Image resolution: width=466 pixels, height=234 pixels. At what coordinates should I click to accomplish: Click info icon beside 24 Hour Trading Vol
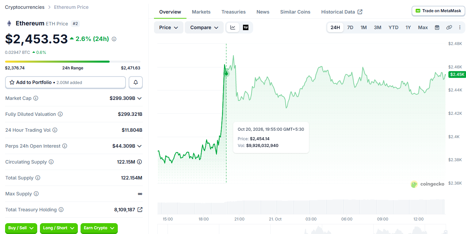click(55, 130)
